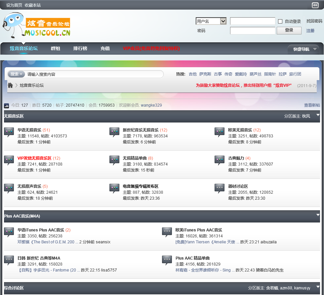Click hot search term 旅行团
Image resolution: width=324 pixels, height=295 pixels.
pos(295,74)
